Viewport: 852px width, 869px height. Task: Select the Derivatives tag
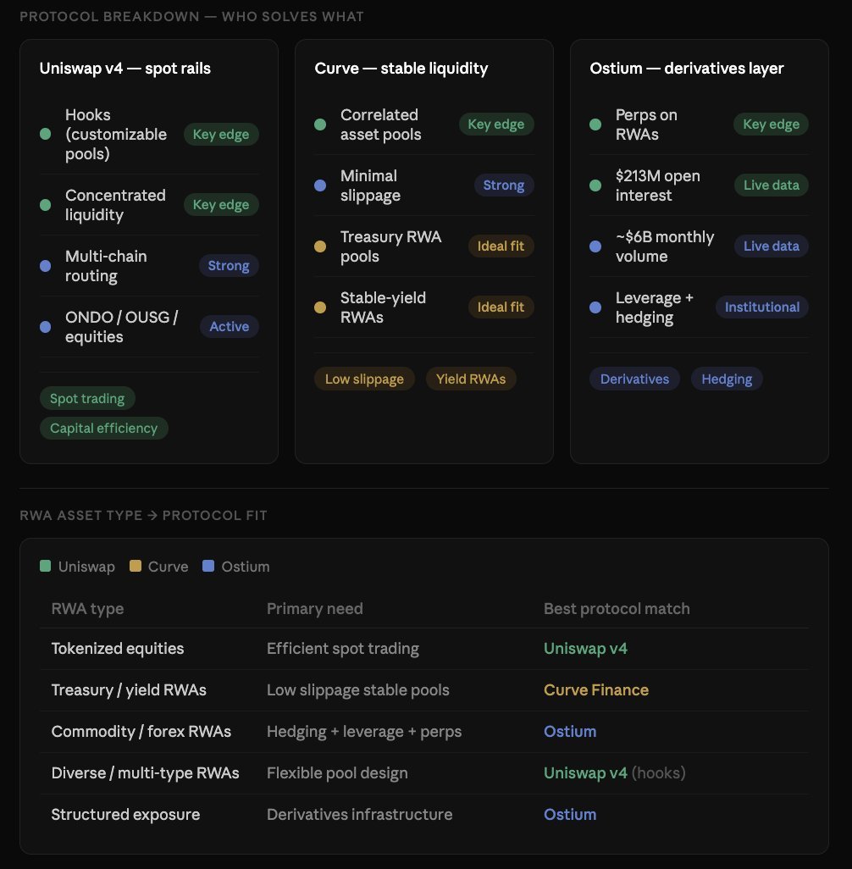point(634,379)
